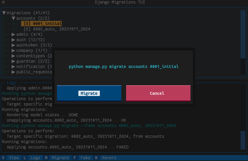Click the header circle icon
The width and height of the screenshot is (248, 161).
pyautogui.click(x=3, y=2)
